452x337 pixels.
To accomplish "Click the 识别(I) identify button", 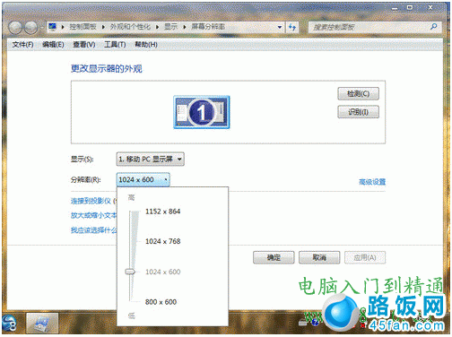I will click(358, 112).
